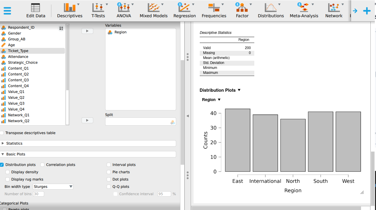The width and height of the screenshot is (376, 210).
Task: Move selected variable into Variables box
Action: coord(87,31)
